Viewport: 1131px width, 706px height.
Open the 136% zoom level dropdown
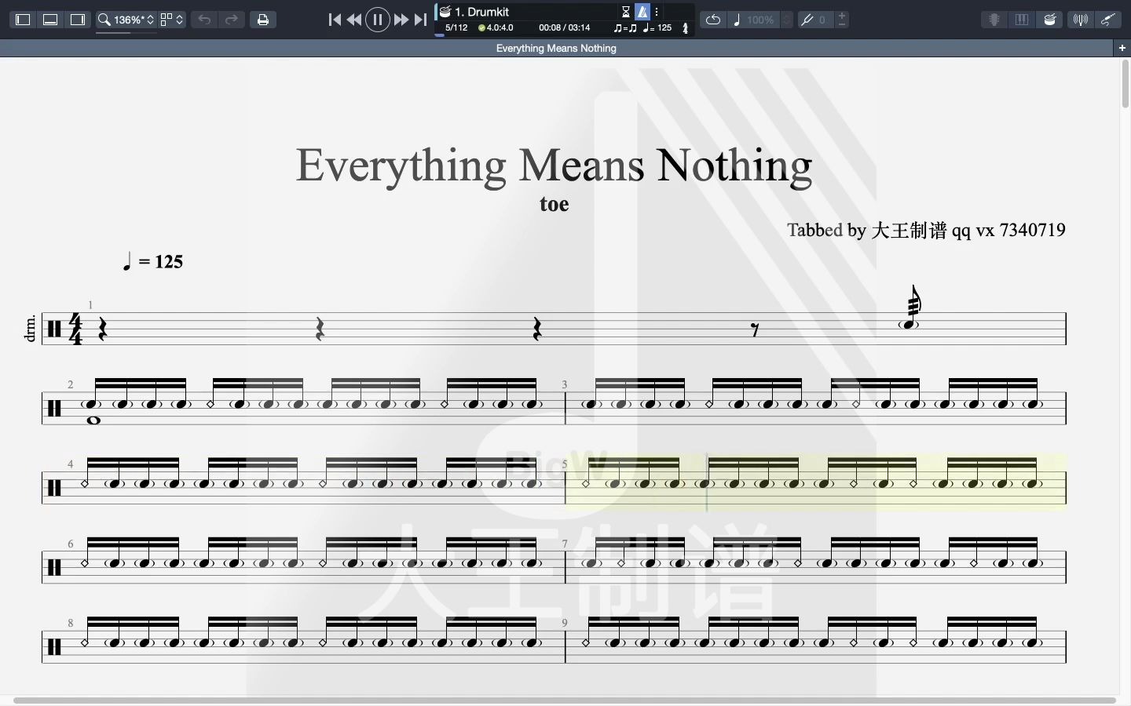pos(134,20)
